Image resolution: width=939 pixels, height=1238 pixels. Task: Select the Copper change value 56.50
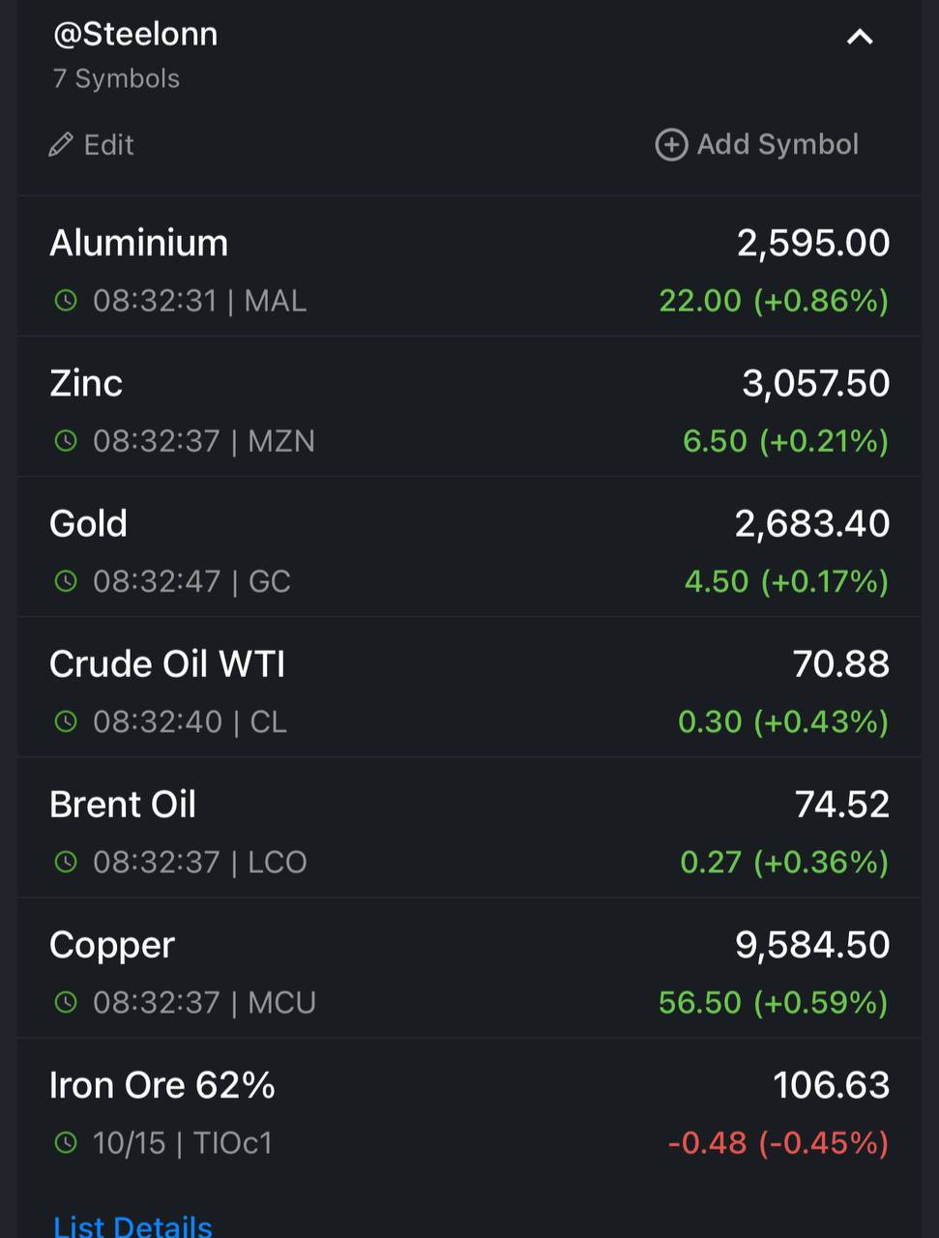coord(700,1002)
